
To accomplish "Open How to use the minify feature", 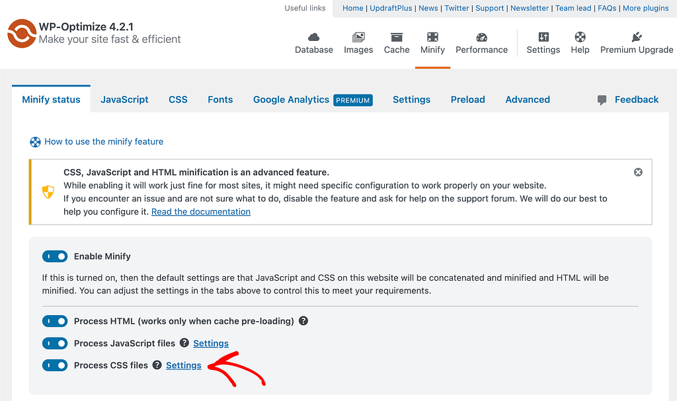I will (x=104, y=141).
